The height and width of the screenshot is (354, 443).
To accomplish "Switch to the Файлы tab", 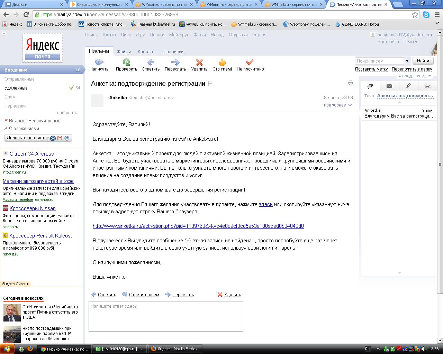I will (x=124, y=52).
